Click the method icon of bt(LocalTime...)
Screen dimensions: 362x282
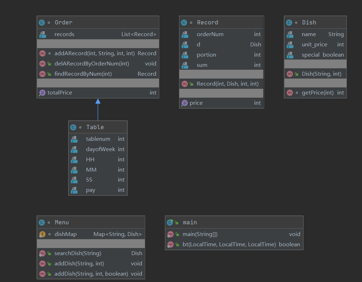coord(170,244)
